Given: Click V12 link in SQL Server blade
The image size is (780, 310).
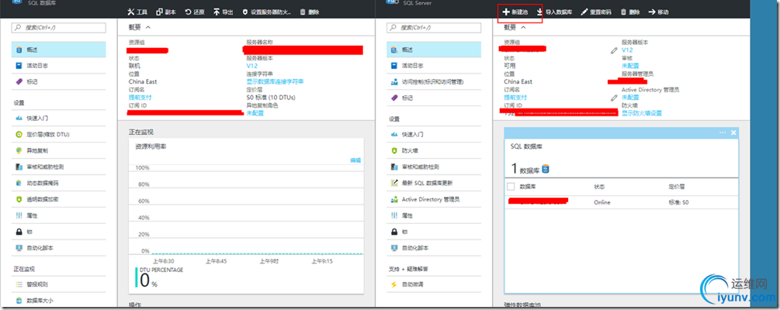Looking at the screenshot, I should (x=627, y=50).
